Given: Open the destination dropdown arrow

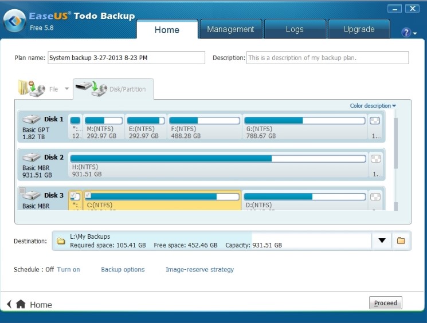Looking at the screenshot, I should pyautogui.click(x=382, y=241).
